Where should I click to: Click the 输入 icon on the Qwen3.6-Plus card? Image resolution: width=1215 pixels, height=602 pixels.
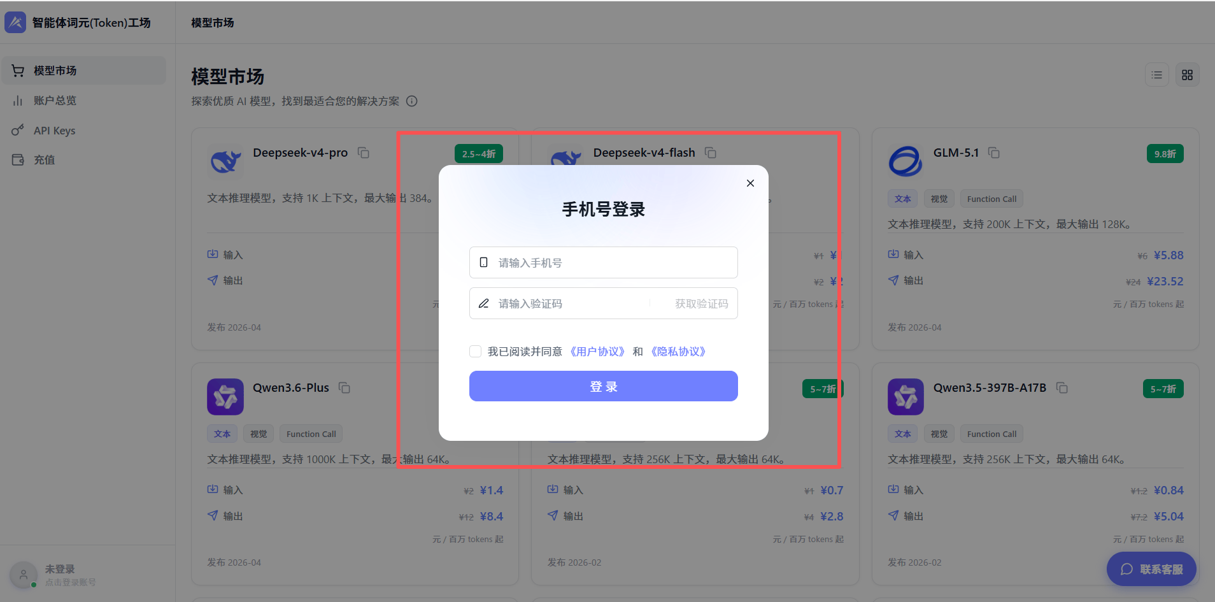coord(213,489)
